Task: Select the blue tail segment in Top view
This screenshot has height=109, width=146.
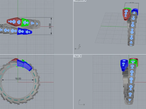Action: [25, 31]
